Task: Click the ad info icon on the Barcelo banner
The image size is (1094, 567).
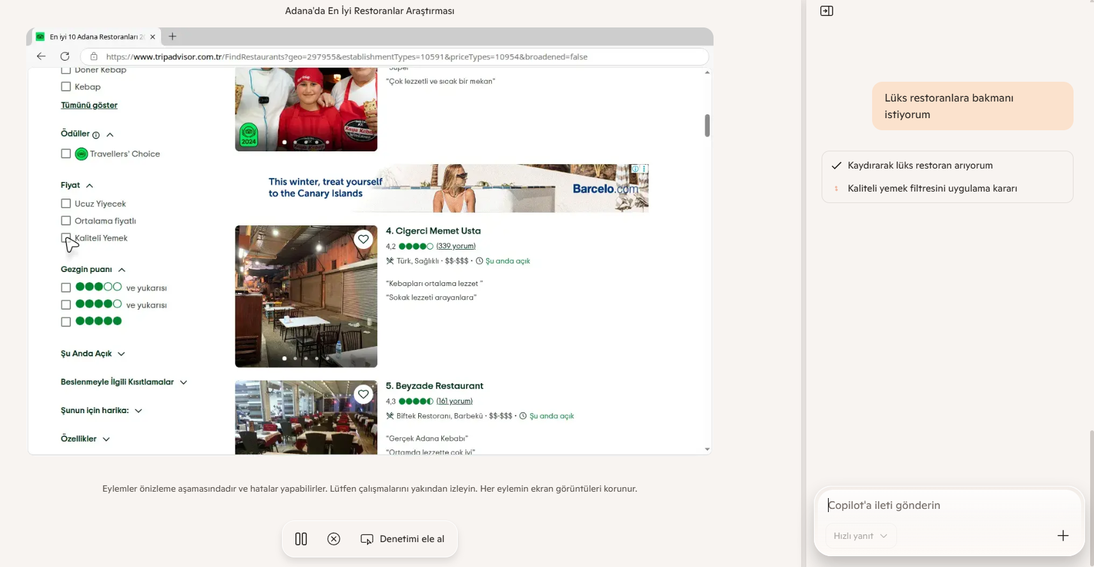Action: pos(636,169)
